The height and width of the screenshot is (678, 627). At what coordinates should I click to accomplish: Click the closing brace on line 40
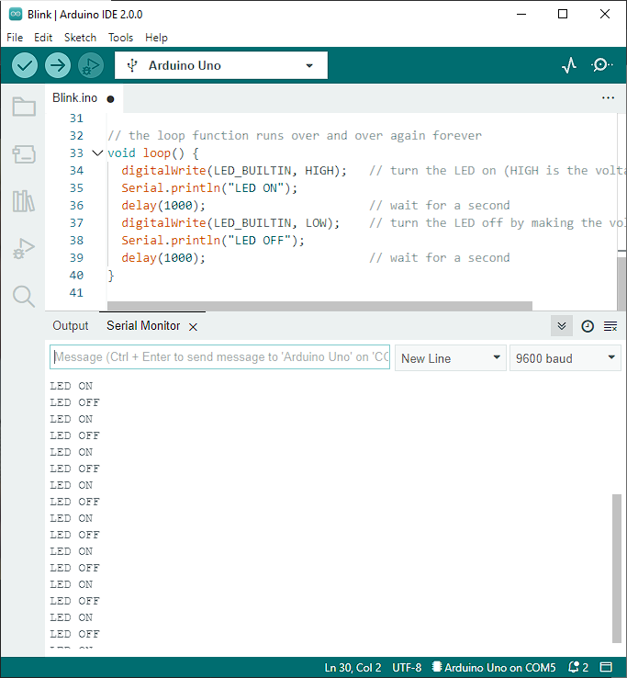[x=111, y=276]
